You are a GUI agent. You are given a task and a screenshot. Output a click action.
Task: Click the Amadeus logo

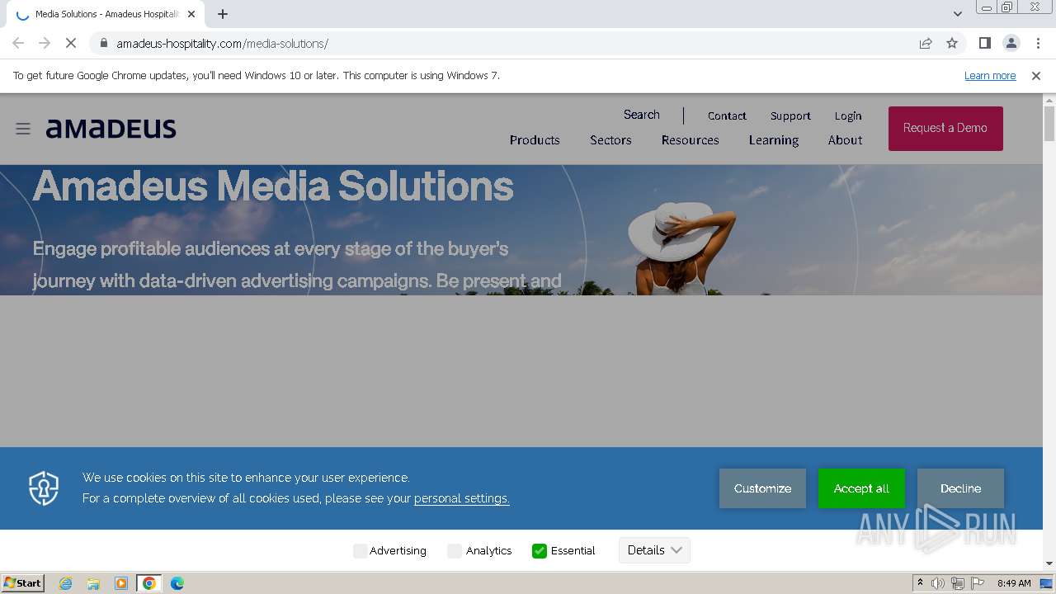click(111, 129)
